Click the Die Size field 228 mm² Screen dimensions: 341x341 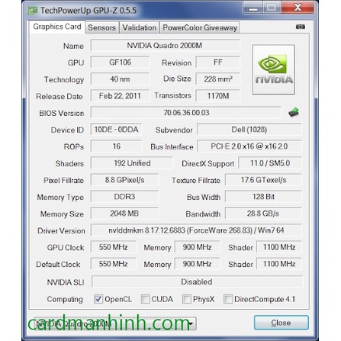coord(218,79)
